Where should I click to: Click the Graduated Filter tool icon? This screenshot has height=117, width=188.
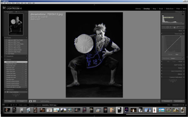175,27
